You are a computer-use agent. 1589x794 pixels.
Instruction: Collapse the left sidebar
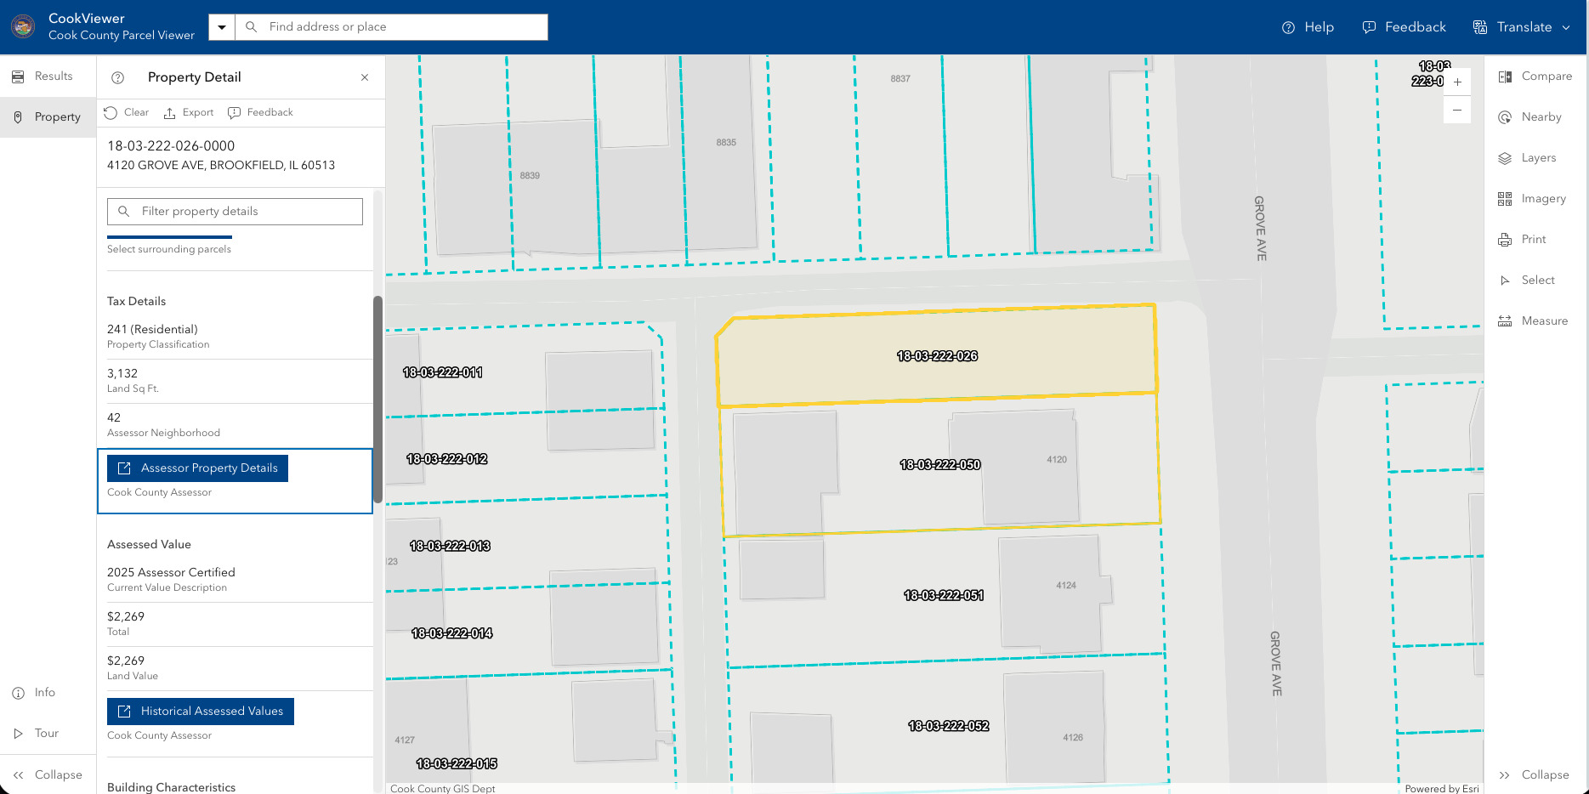48,775
